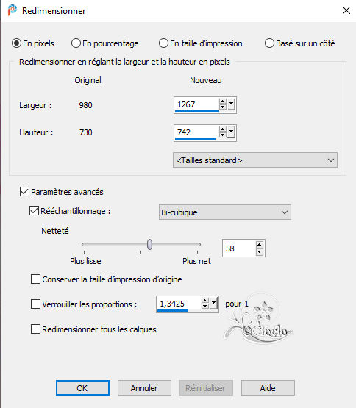Increase the Largeur value with the up arrow
Image resolution: width=356 pixels, height=408 pixels.
coord(222,101)
